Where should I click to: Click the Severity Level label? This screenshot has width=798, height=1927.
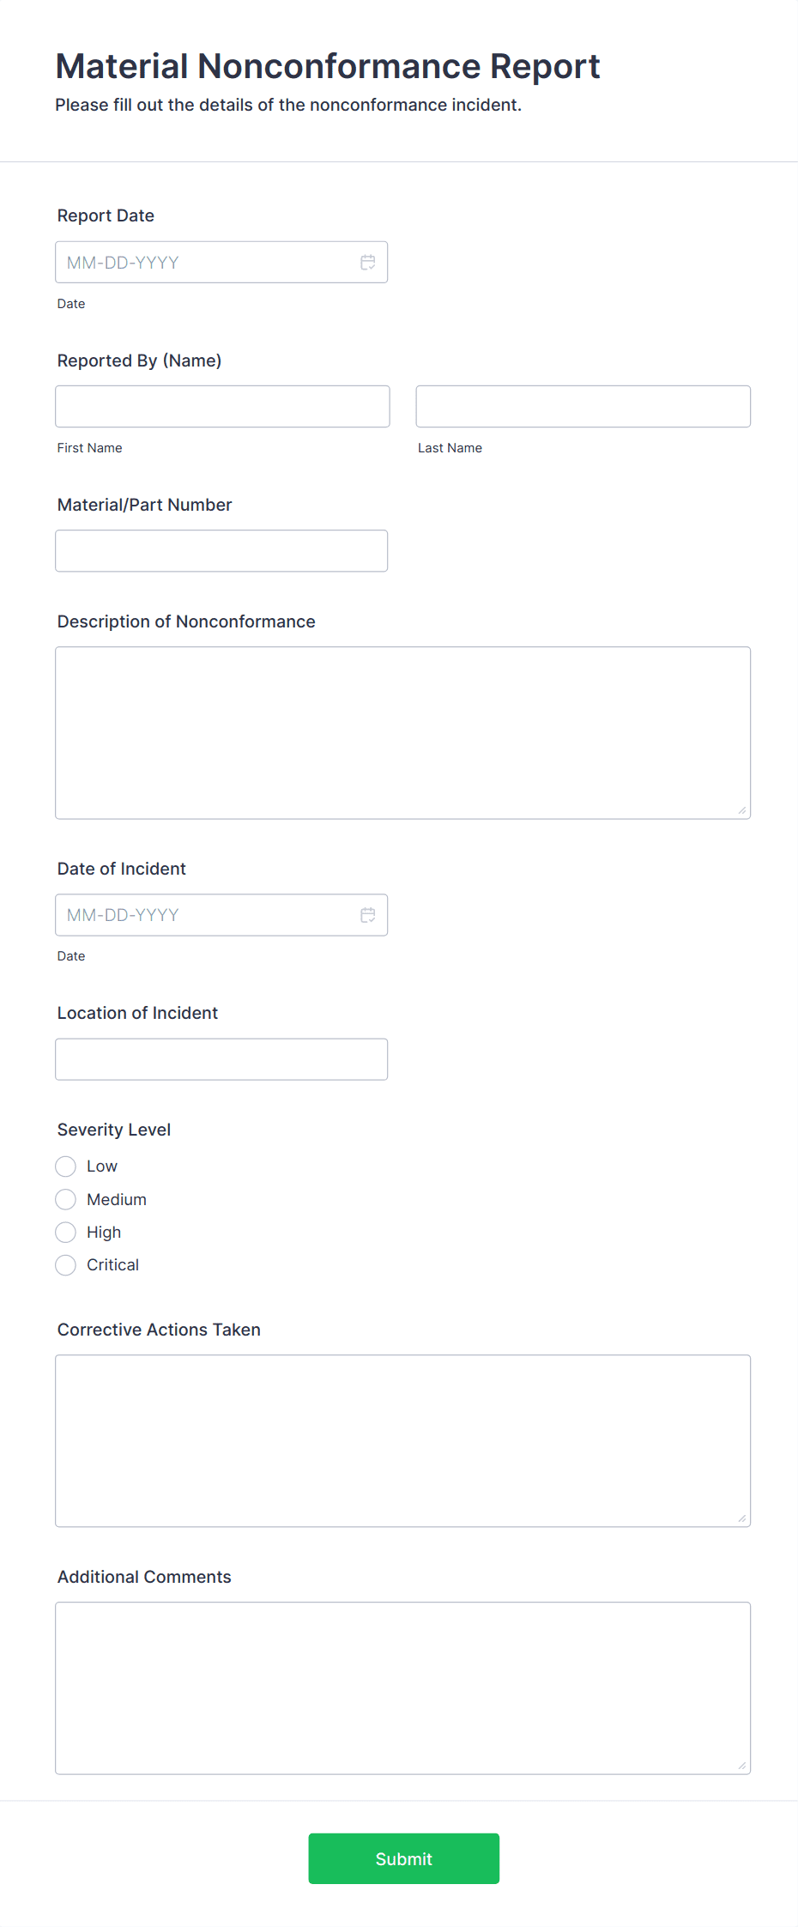coord(114,1130)
